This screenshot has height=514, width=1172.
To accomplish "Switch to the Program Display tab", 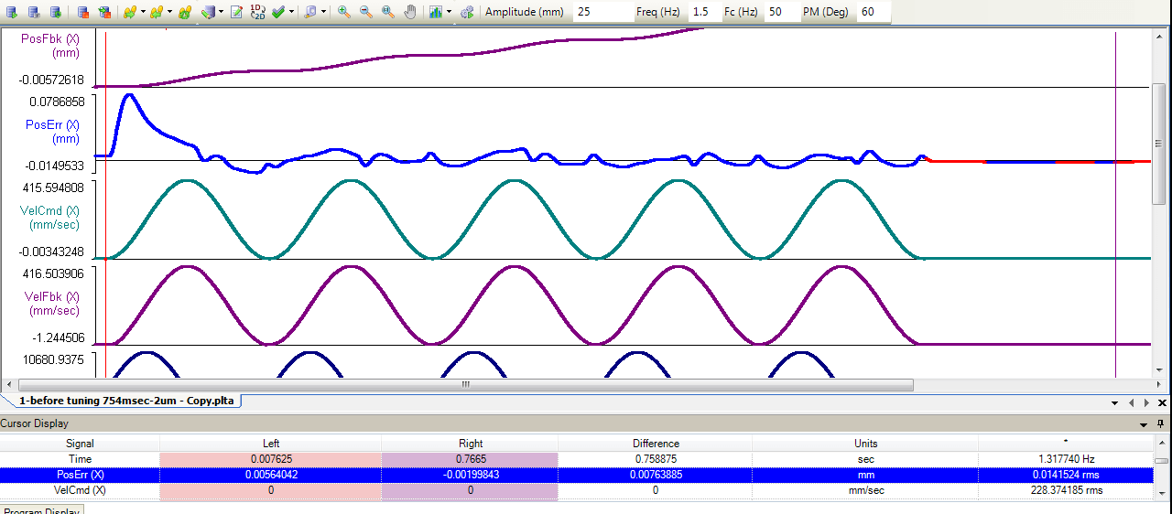I will point(41,509).
